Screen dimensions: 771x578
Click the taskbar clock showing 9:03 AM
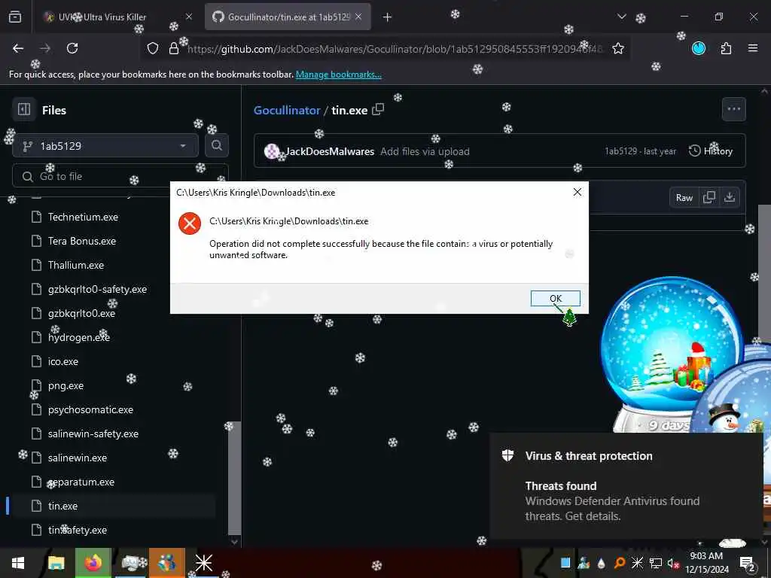(706, 563)
